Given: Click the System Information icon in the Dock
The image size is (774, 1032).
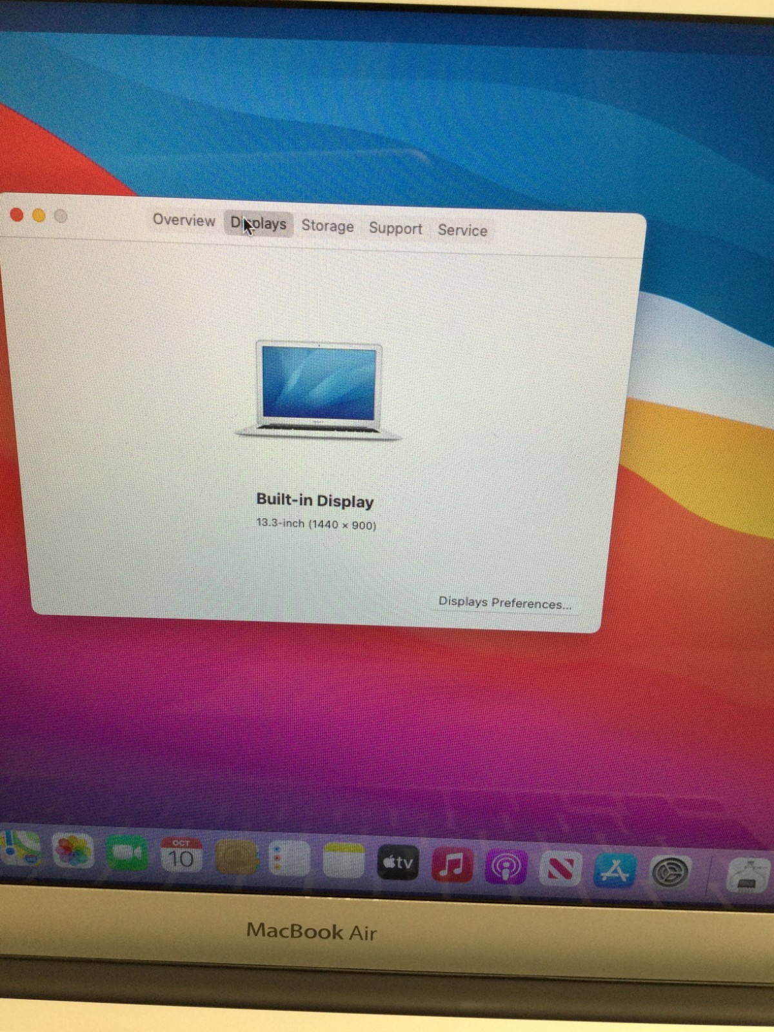Looking at the screenshot, I should click(x=748, y=875).
